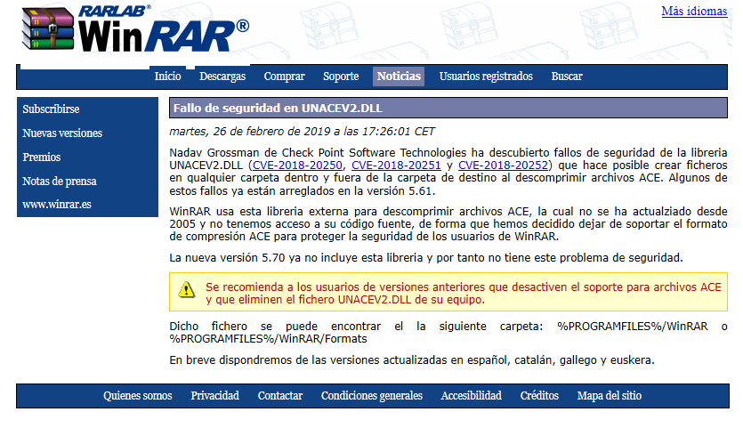The width and height of the screenshot is (743, 428).
Task: Click Condiciones generales in the footer
Action: (372, 396)
